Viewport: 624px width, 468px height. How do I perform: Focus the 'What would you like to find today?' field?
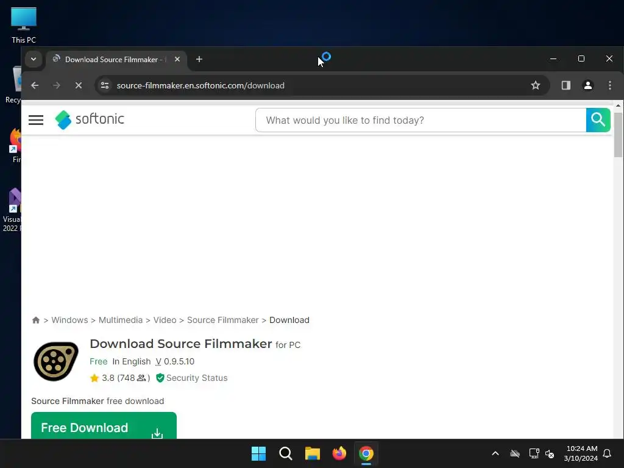pos(420,120)
